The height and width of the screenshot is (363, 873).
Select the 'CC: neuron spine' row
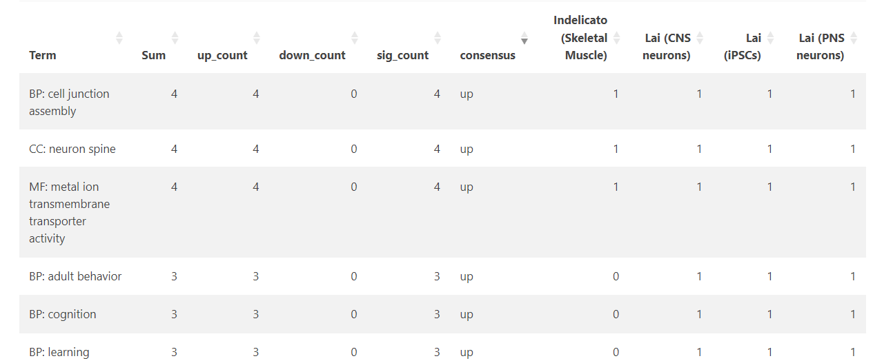tap(72, 149)
